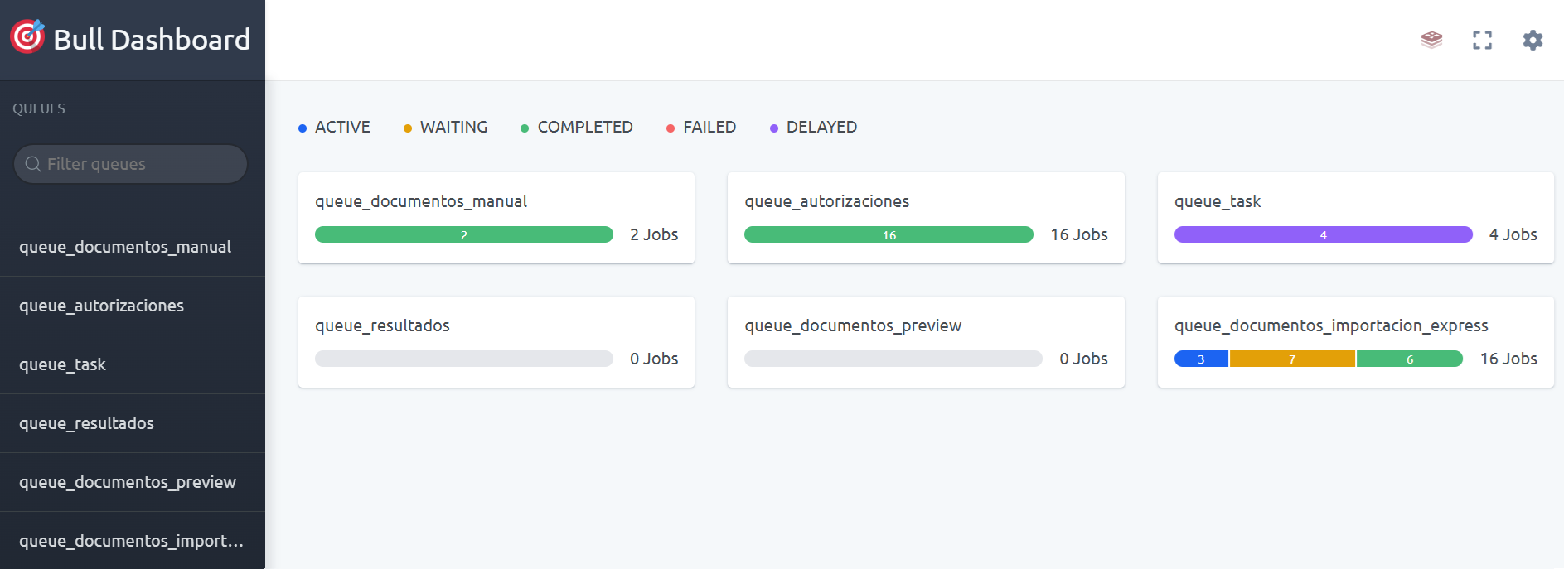
Task: Click the COMPLETED legend label
Action: click(585, 127)
